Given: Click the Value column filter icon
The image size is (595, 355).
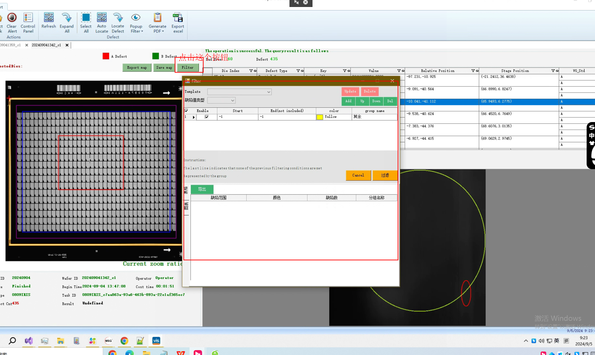Looking at the screenshot, I should click(399, 71).
